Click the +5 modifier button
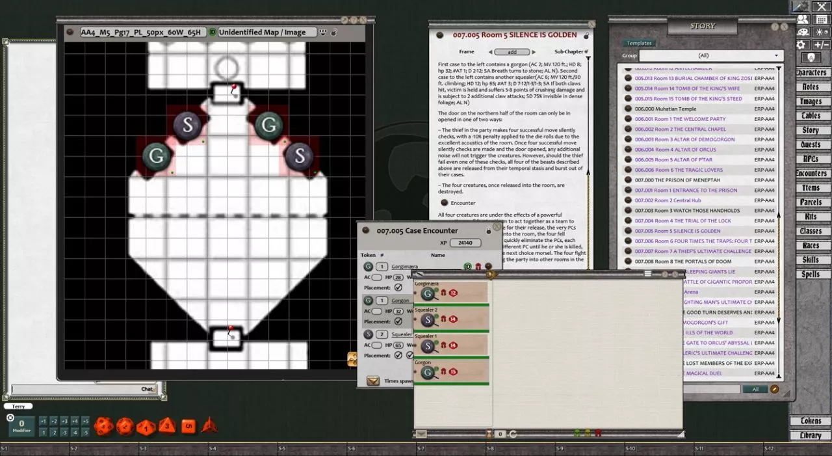 84,422
